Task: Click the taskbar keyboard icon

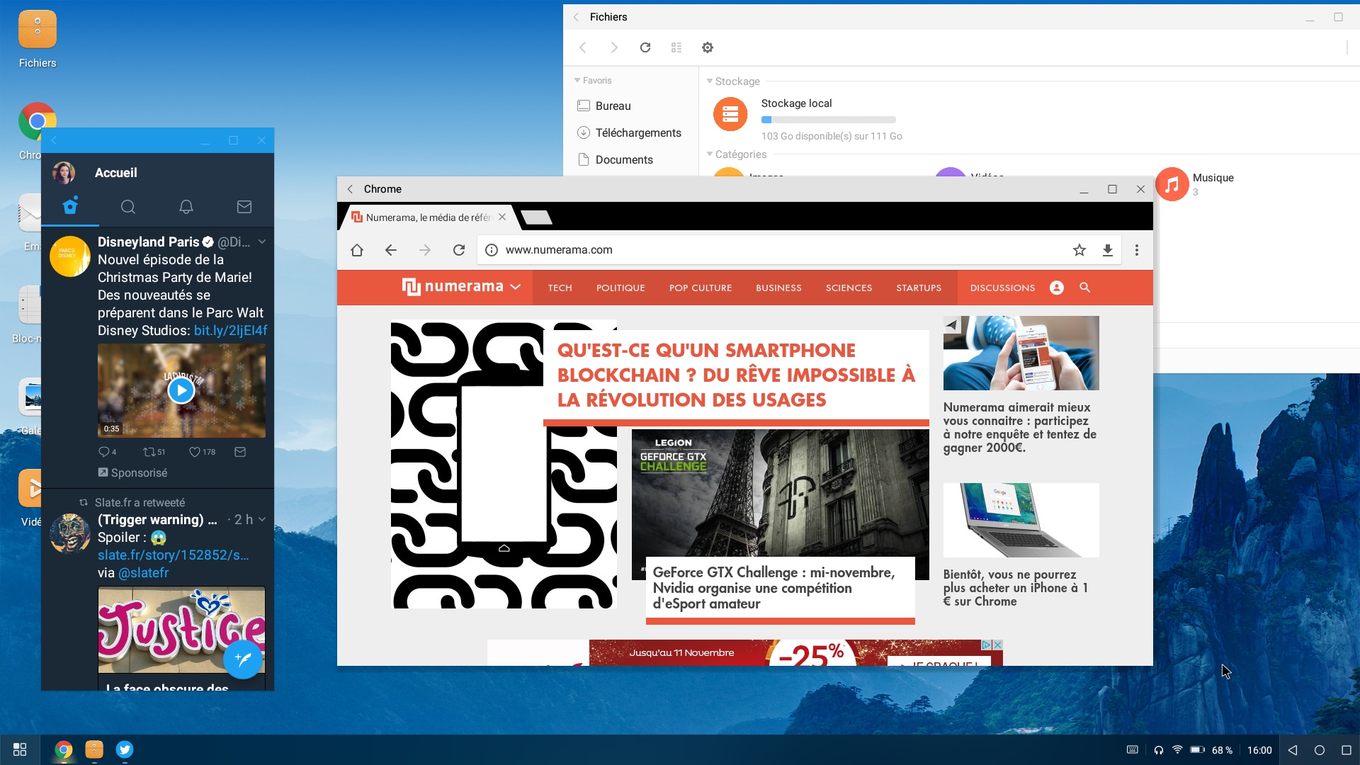Action: click(x=1133, y=749)
